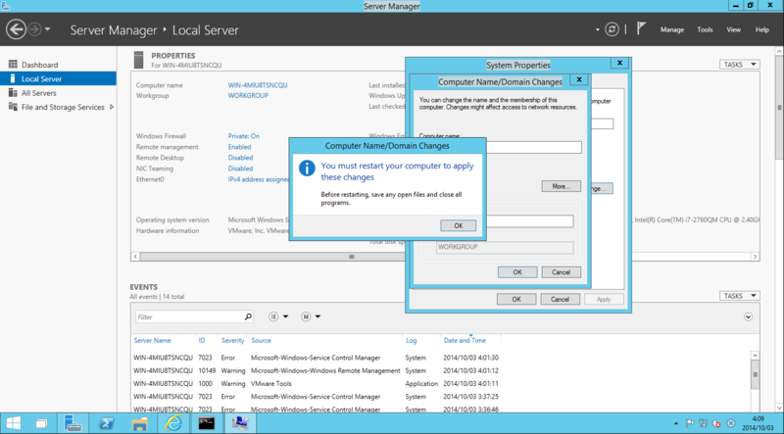Sort events by Severity column
The width and height of the screenshot is (784, 434).
pos(232,340)
